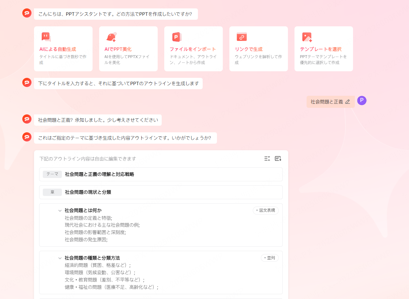
Task: Click the AIによる自動生成 card icon
Action: 46,37
